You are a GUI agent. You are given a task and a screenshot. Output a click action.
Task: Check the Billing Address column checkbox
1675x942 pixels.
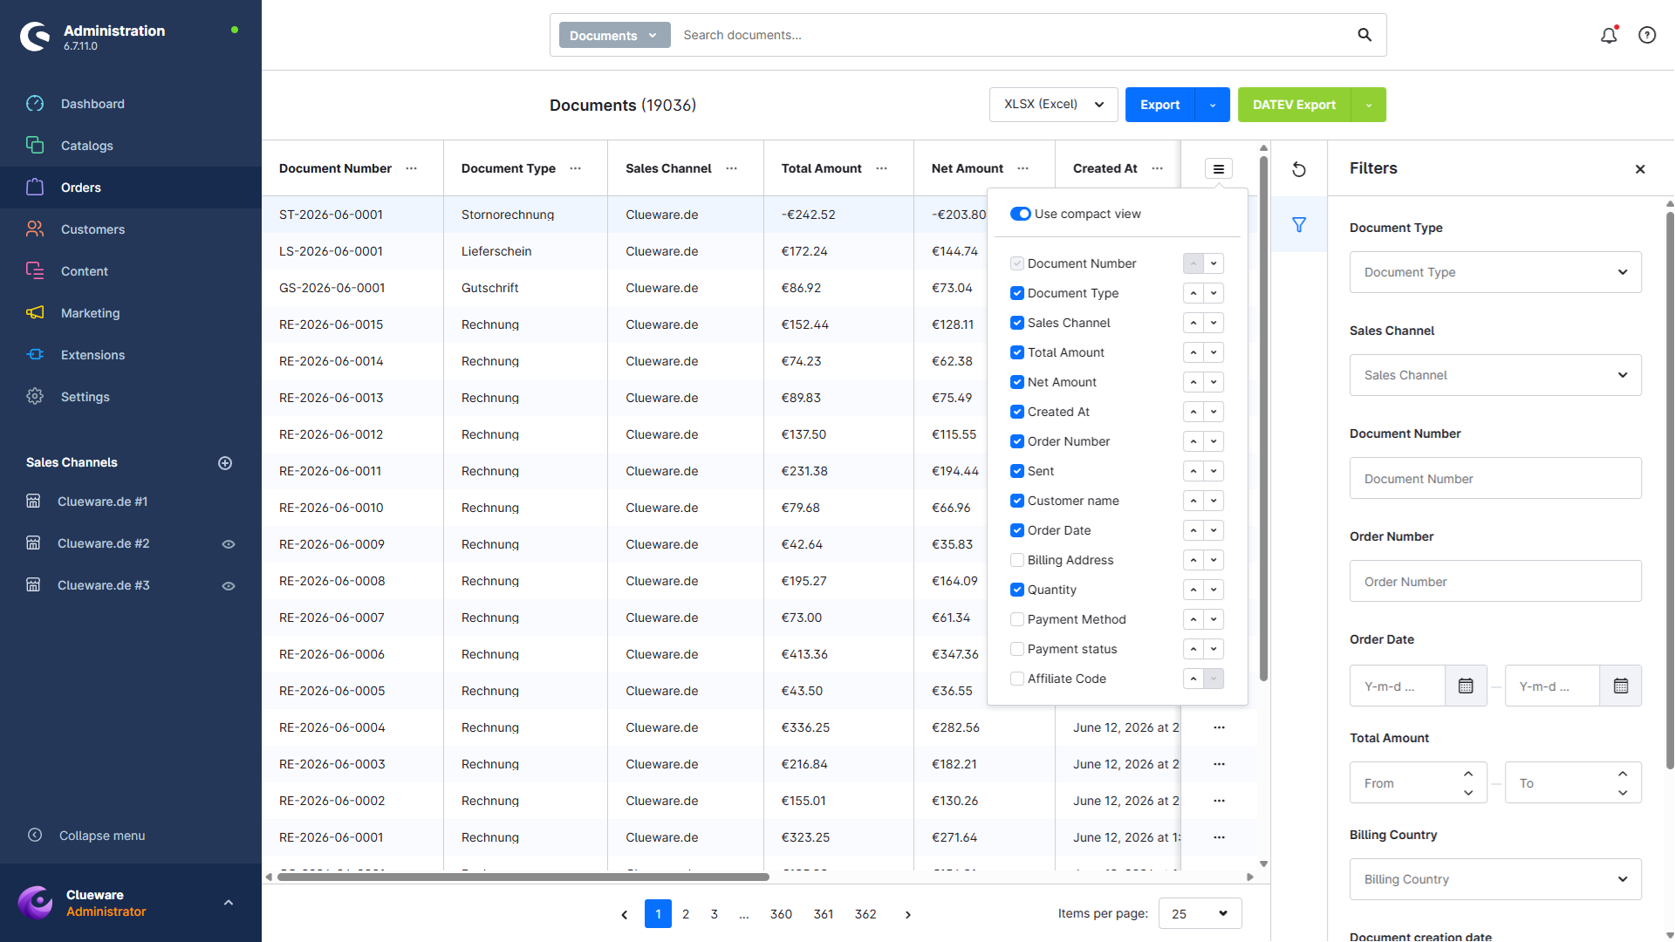(x=1017, y=560)
